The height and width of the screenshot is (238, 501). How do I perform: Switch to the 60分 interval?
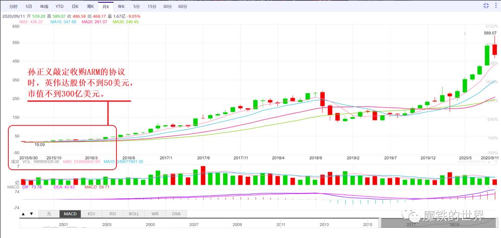[183, 6]
